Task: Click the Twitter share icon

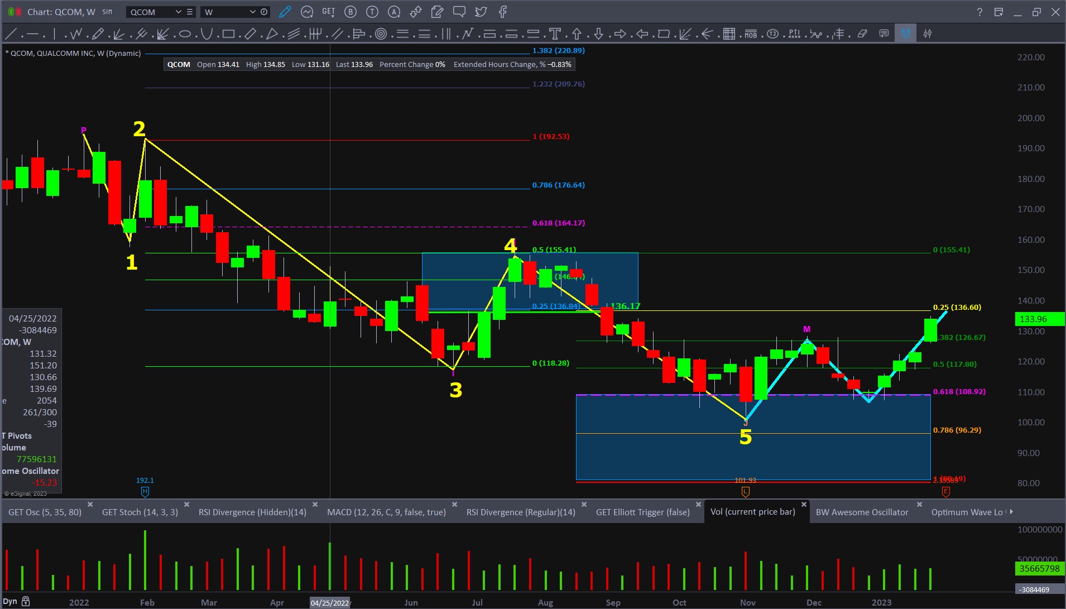Action: click(481, 12)
